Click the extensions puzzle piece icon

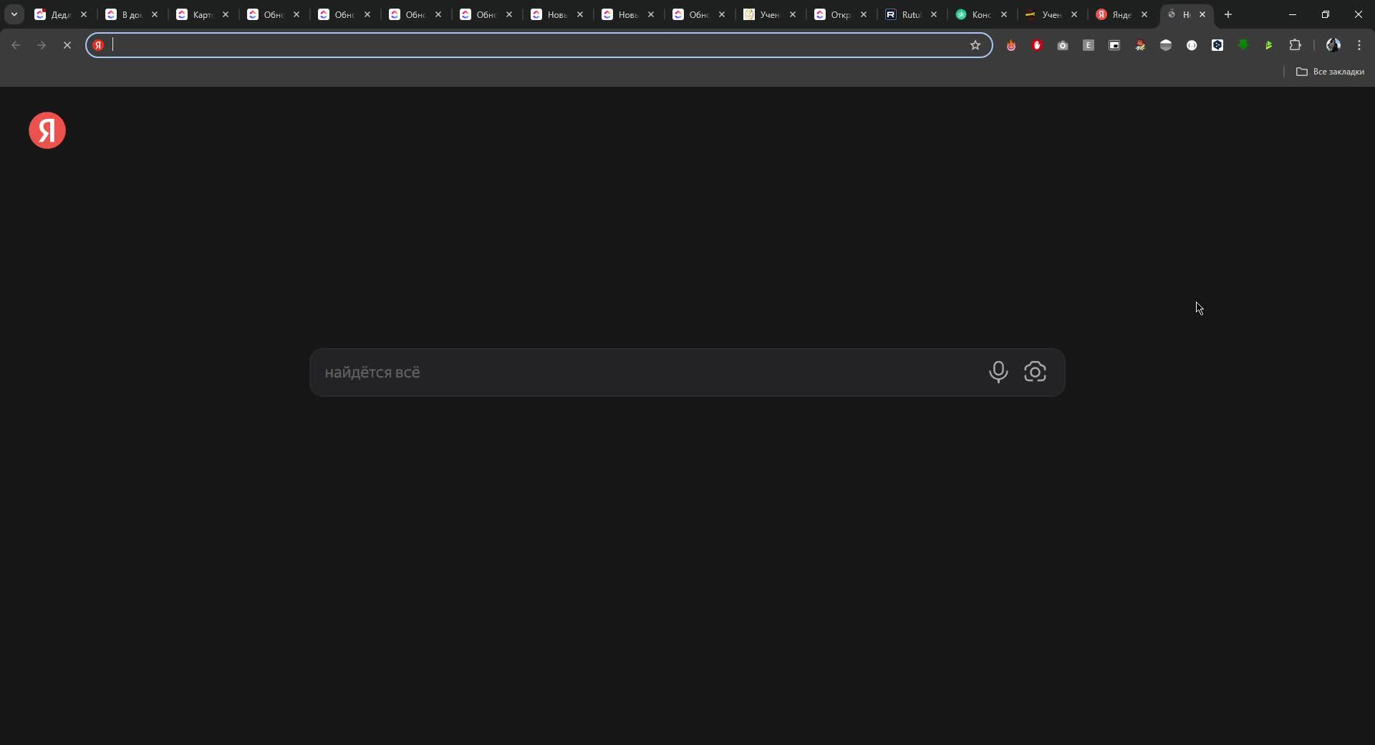(1296, 44)
